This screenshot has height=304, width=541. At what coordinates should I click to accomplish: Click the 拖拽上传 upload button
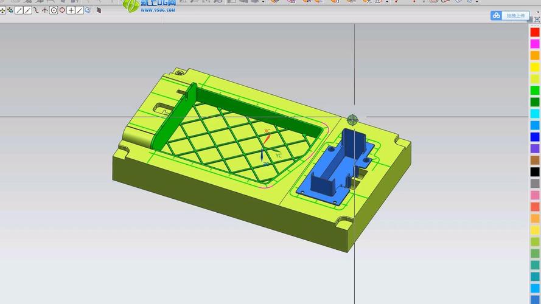510,16
